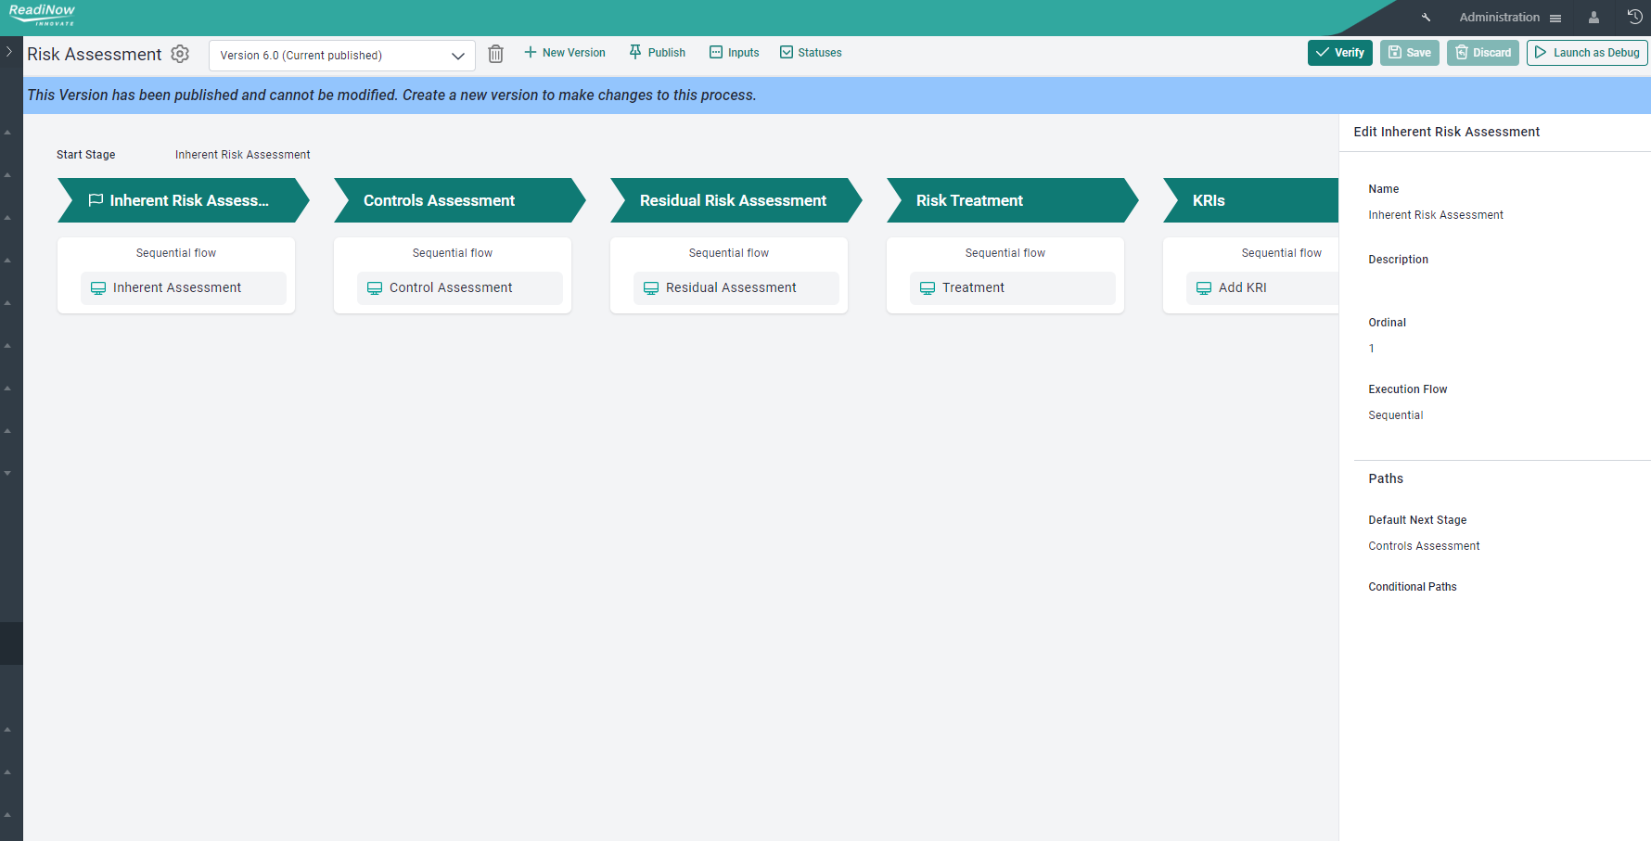This screenshot has height=841, width=1651.
Task: Click screen icon beside Add KRI
Action: point(1204,288)
